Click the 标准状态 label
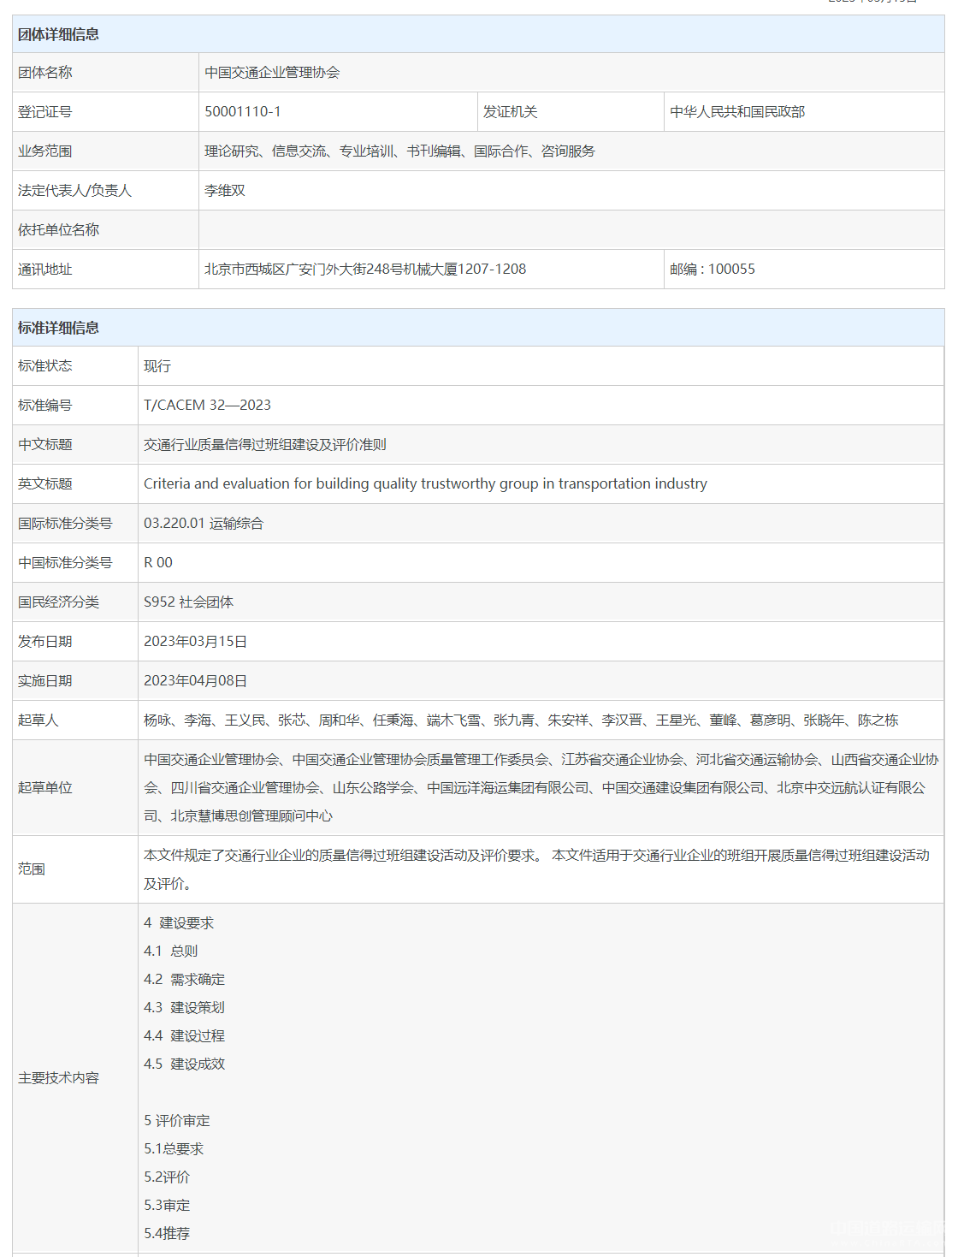The image size is (958, 1257). (x=45, y=366)
